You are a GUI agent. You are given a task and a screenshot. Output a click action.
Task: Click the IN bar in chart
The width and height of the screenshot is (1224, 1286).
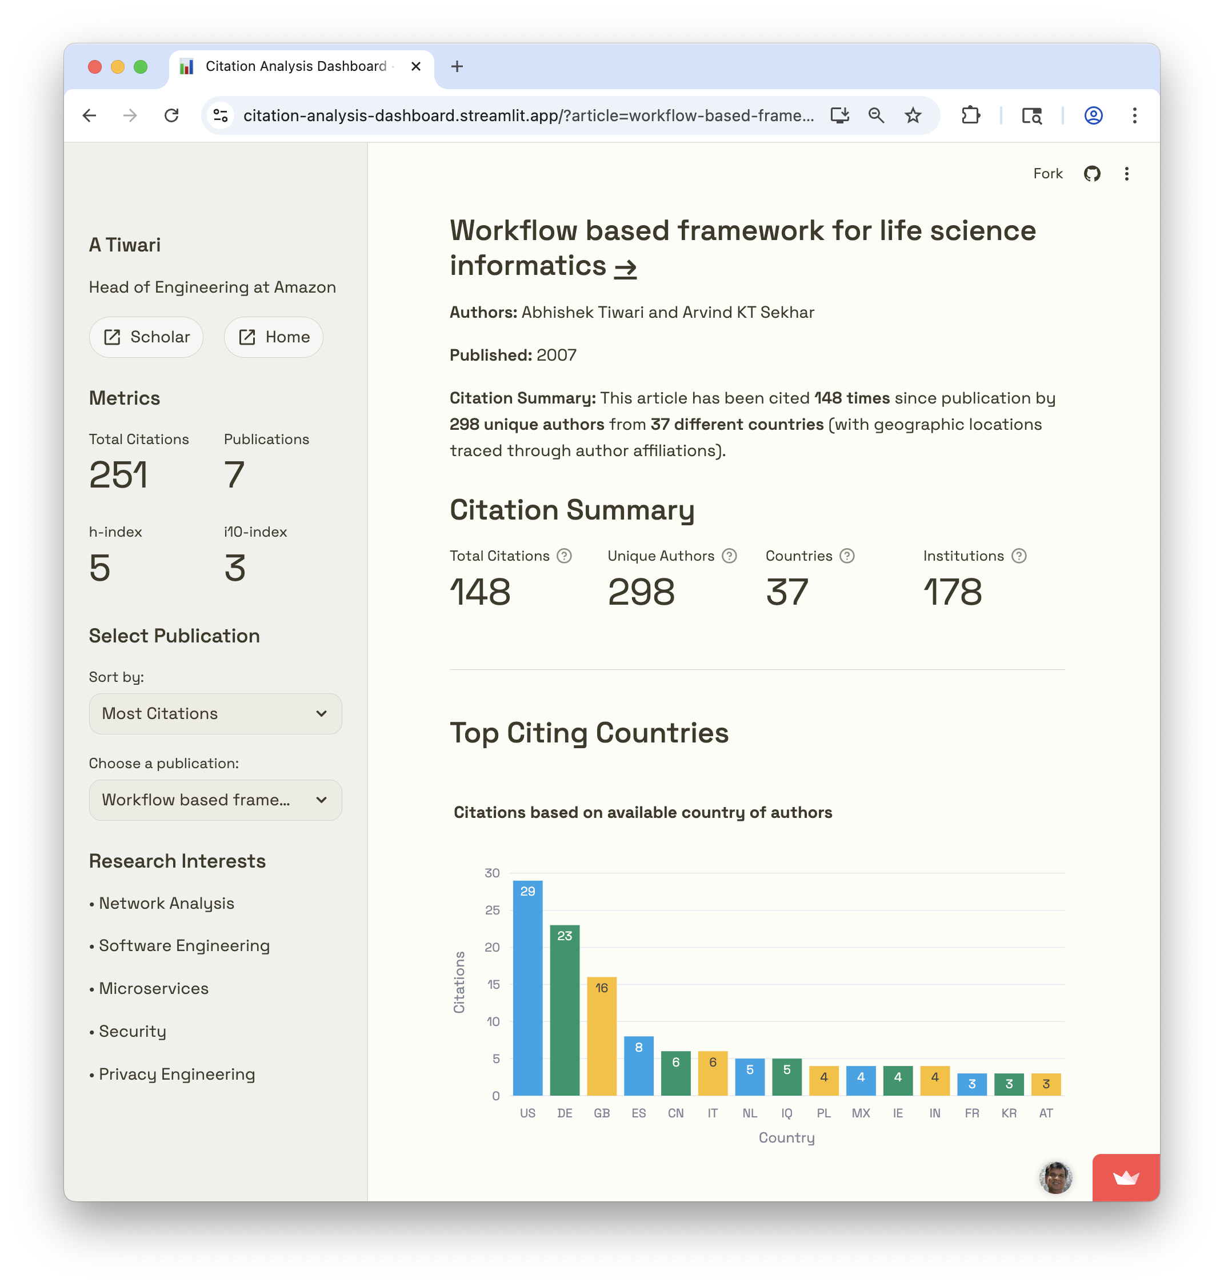(934, 1080)
